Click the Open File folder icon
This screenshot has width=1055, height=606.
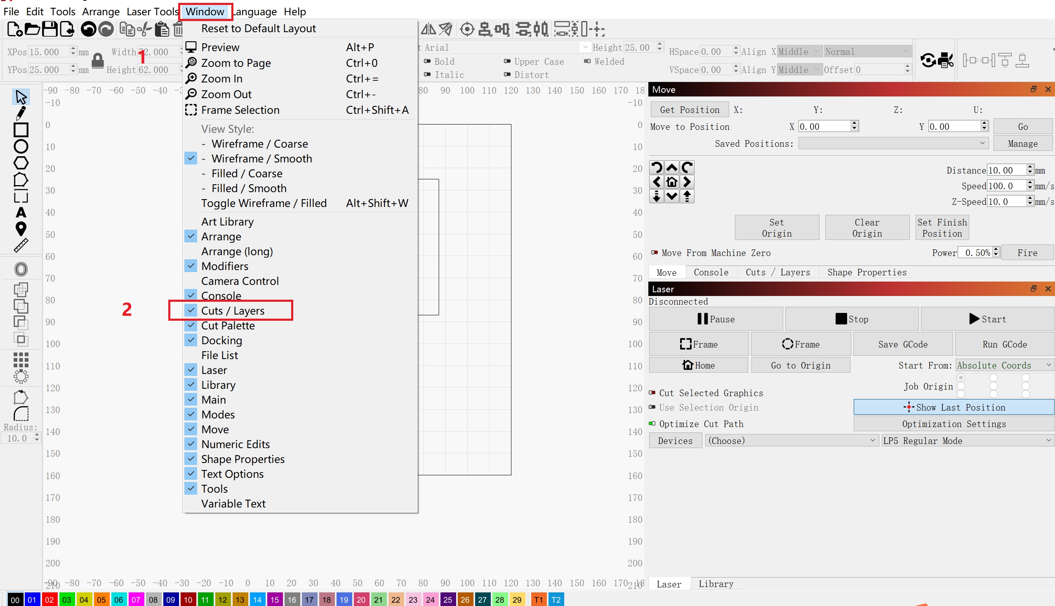[32, 29]
